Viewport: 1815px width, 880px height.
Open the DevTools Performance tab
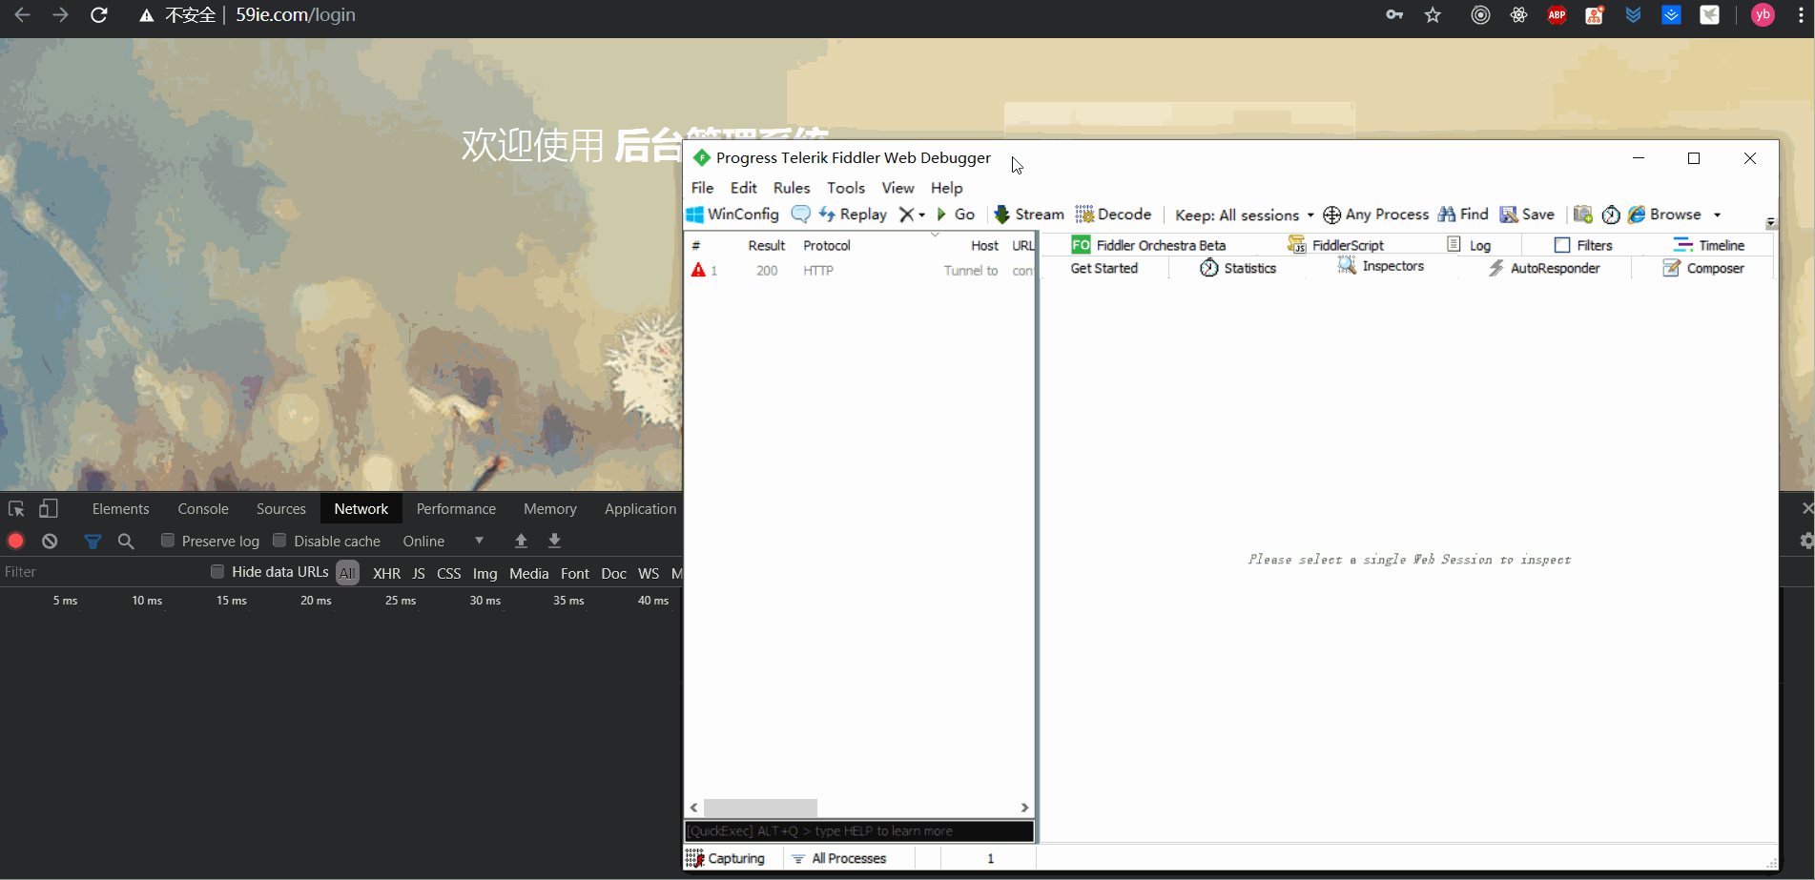(456, 509)
